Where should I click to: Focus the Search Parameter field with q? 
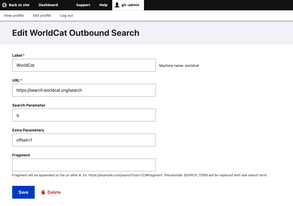(x=84, y=115)
